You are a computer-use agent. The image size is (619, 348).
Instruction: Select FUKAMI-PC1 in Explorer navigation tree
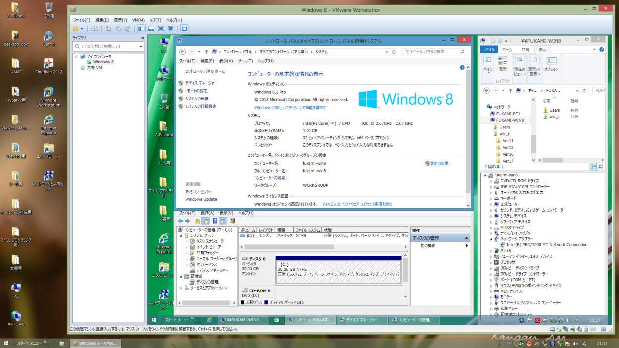pyautogui.click(x=508, y=114)
